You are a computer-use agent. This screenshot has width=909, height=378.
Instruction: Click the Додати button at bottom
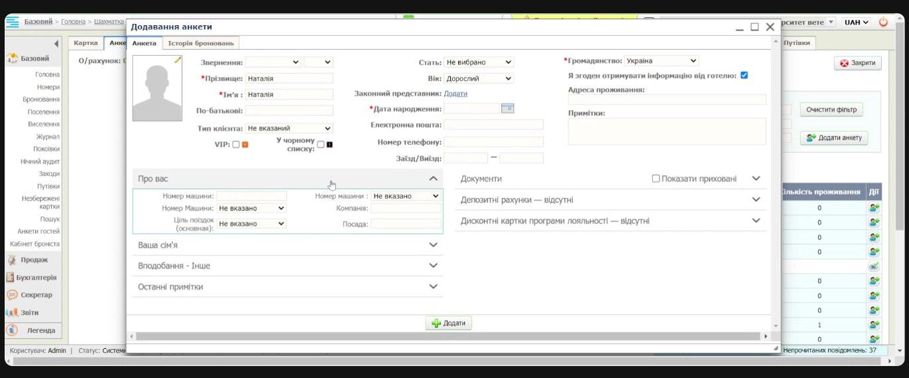(x=449, y=323)
